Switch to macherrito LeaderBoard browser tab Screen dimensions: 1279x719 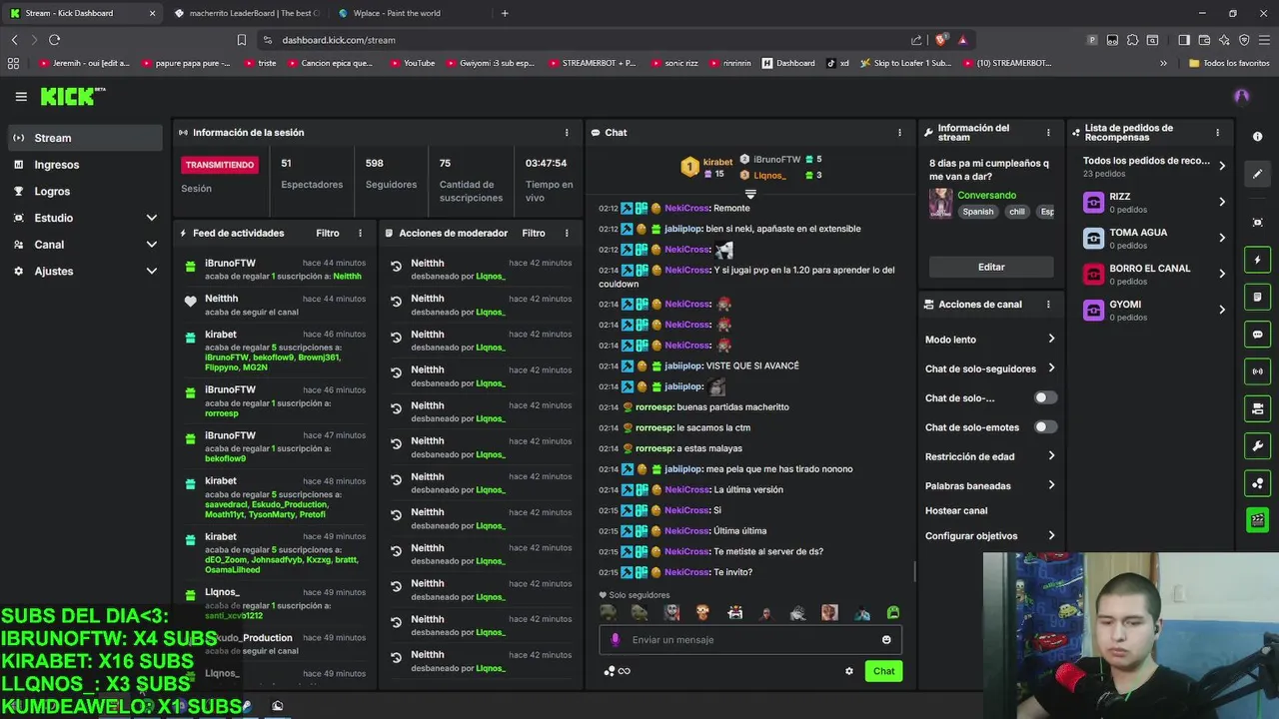click(x=247, y=13)
